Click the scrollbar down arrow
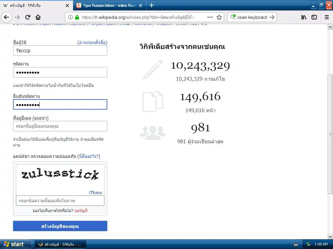The image size is (333, 249). [x=330, y=236]
